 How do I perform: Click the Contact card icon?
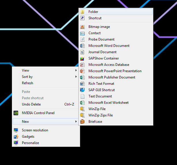(x=82, y=34)
